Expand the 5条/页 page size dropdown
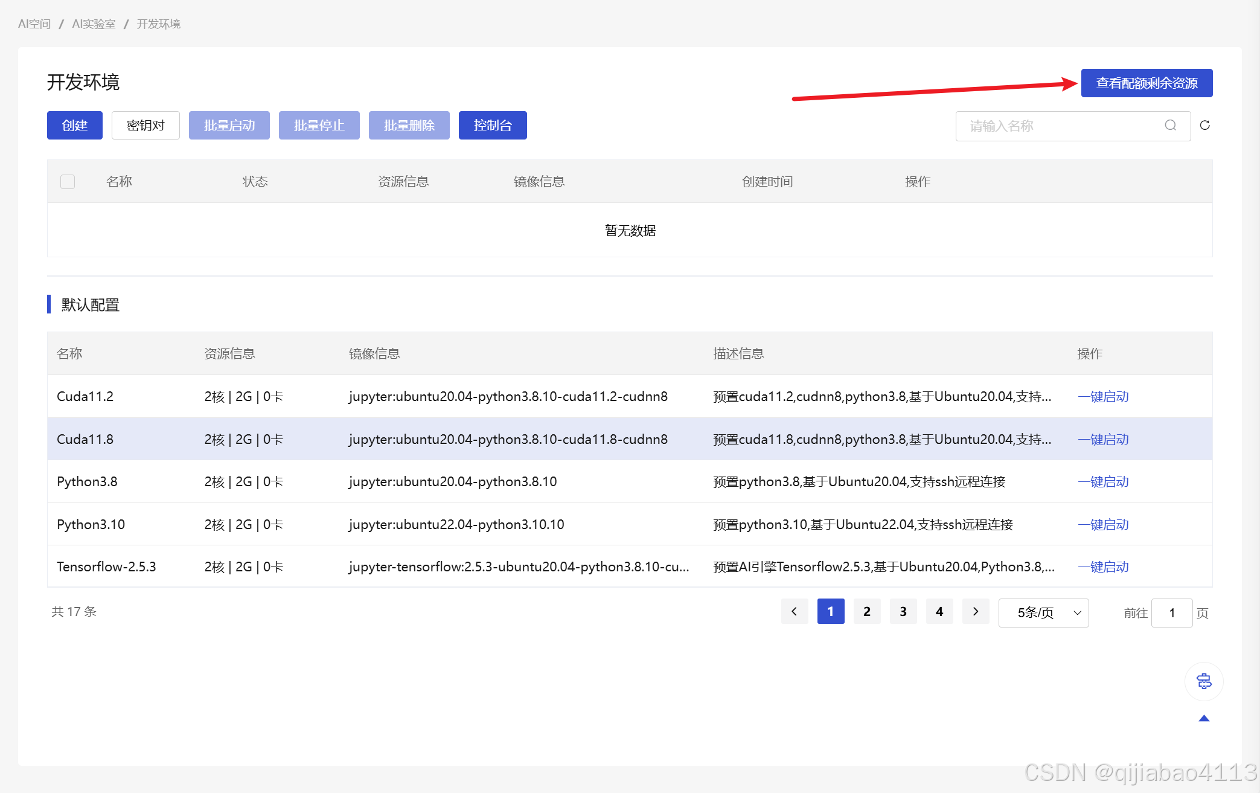Viewport: 1260px width, 793px height. click(1043, 612)
